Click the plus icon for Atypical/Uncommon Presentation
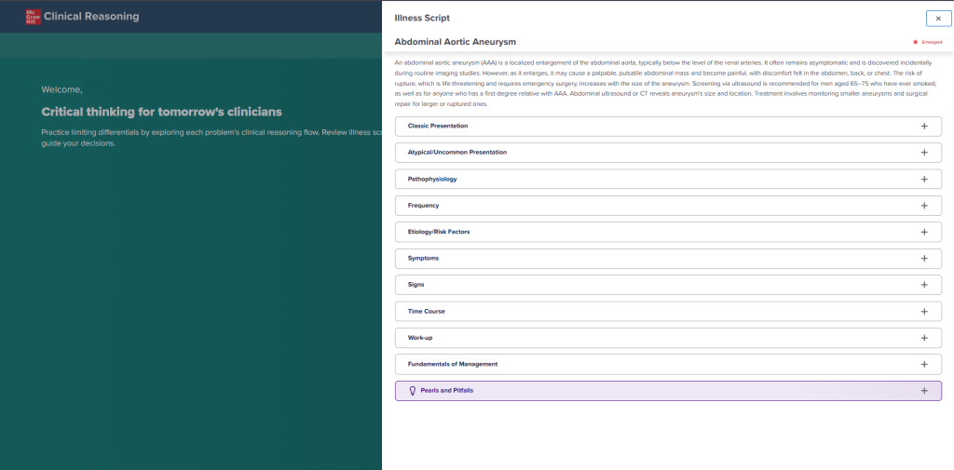 click(x=924, y=153)
